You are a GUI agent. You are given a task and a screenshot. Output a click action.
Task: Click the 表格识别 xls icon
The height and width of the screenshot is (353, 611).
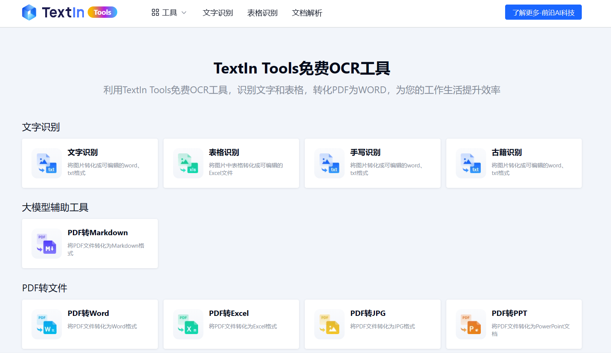click(188, 163)
